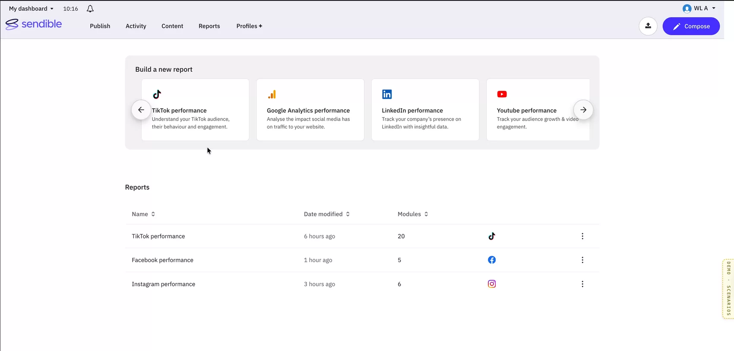734x351 pixels.
Task: Click '1 hour ago' date cell
Action: coord(318,260)
